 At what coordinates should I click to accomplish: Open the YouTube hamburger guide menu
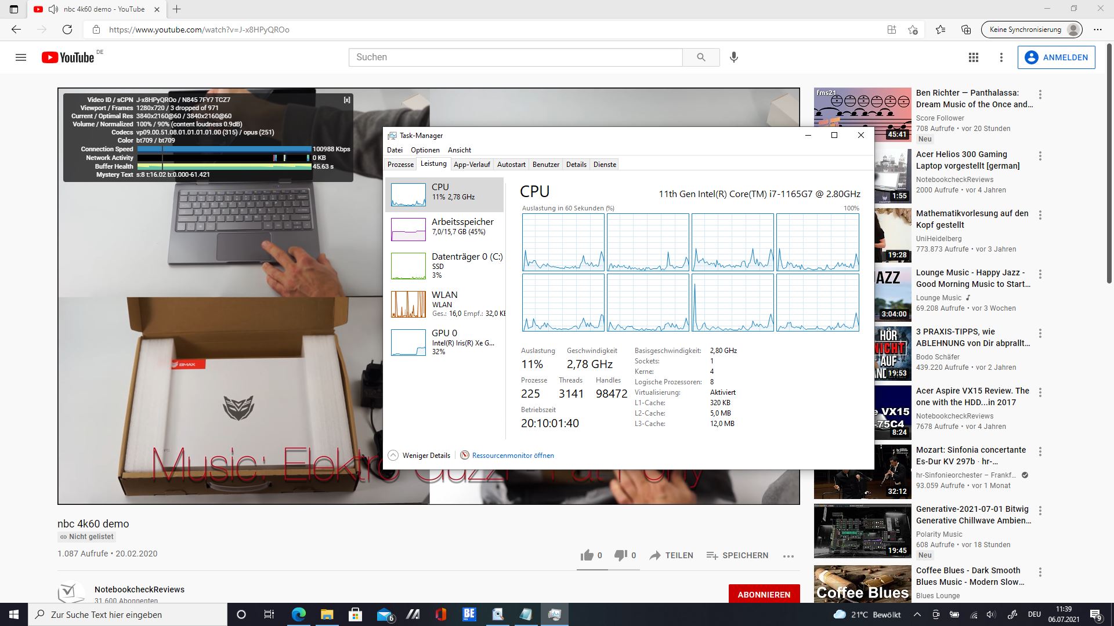click(x=21, y=57)
